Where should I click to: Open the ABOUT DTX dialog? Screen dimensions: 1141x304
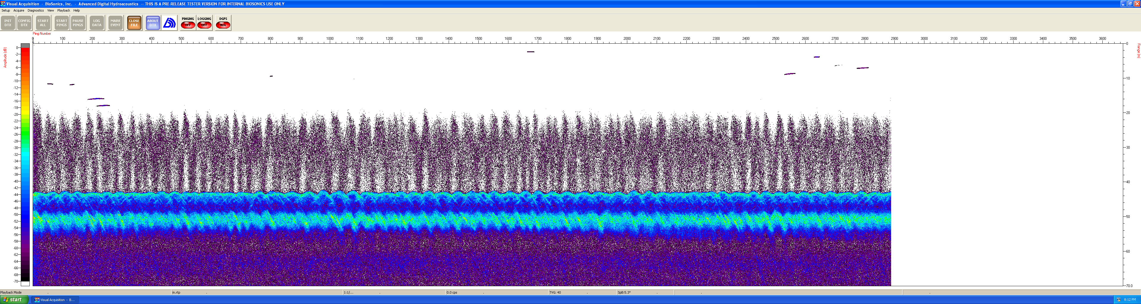tap(153, 23)
